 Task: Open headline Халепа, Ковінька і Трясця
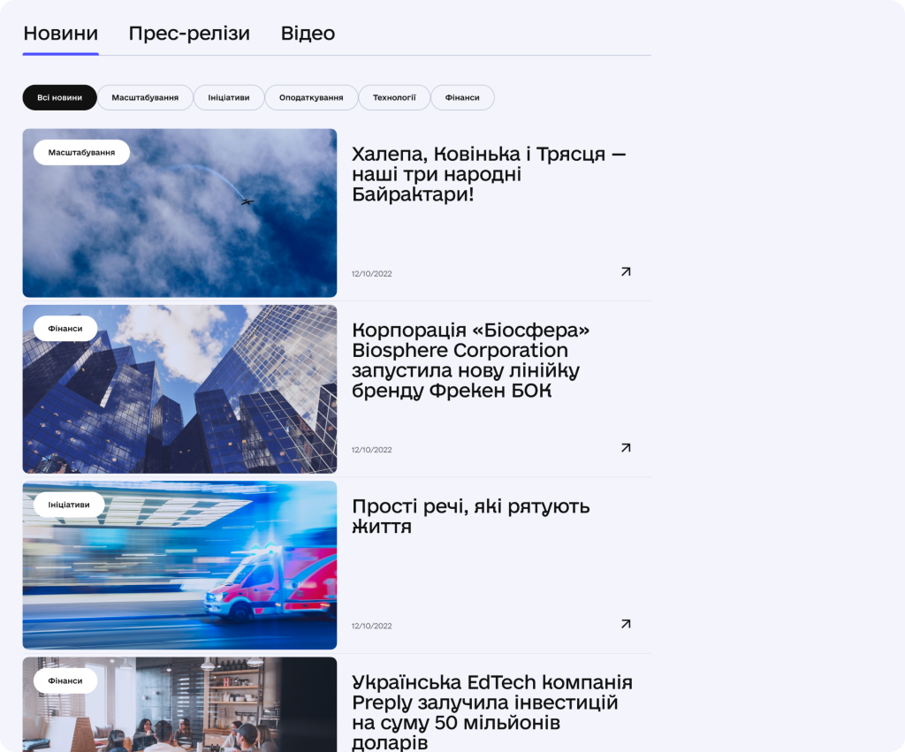point(489,174)
